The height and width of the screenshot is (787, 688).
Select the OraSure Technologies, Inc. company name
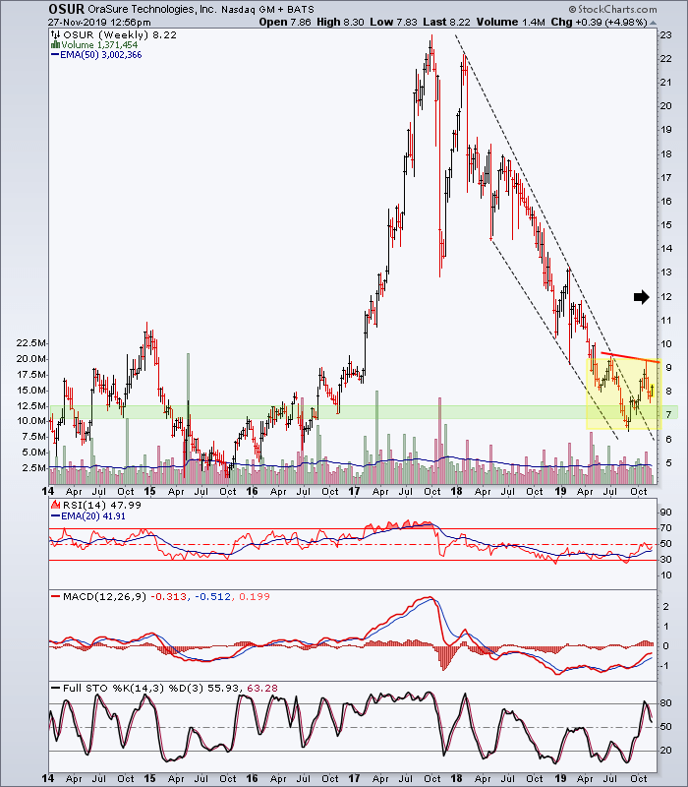152,10
